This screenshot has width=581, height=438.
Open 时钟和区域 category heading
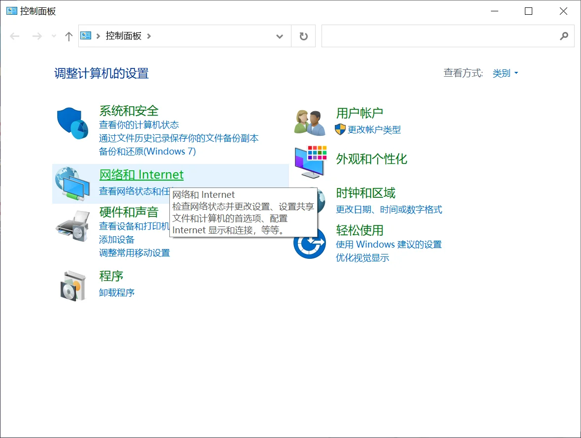pyautogui.click(x=366, y=193)
